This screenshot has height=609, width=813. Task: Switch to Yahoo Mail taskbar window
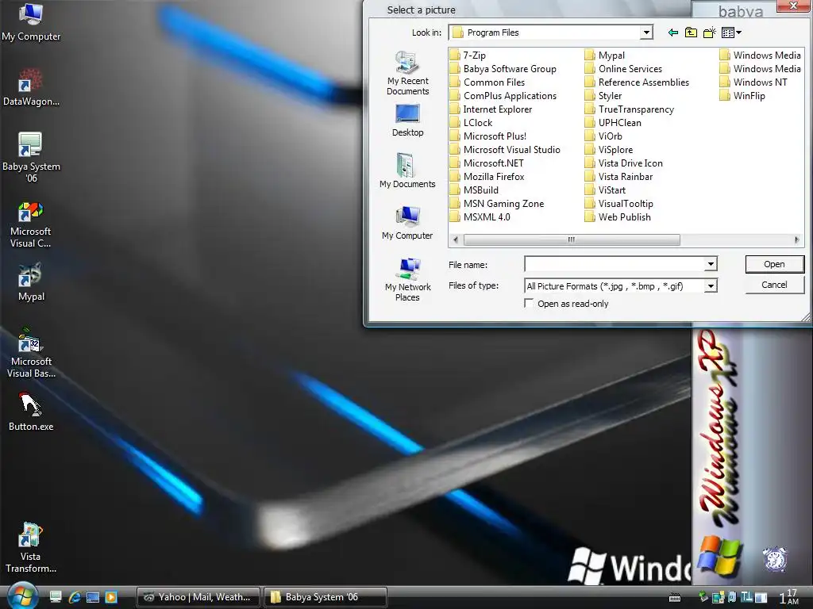point(198,597)
